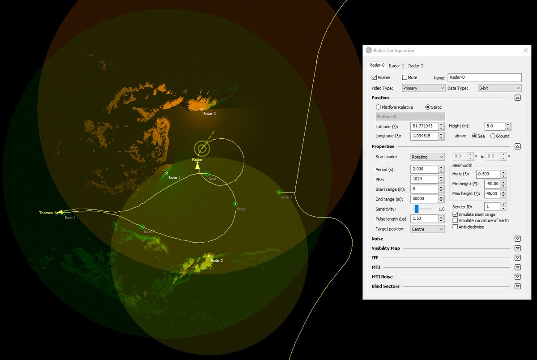537x360 pixels.
Task: Select the concentric ring target symbol
Action: (x=202, y=149)
